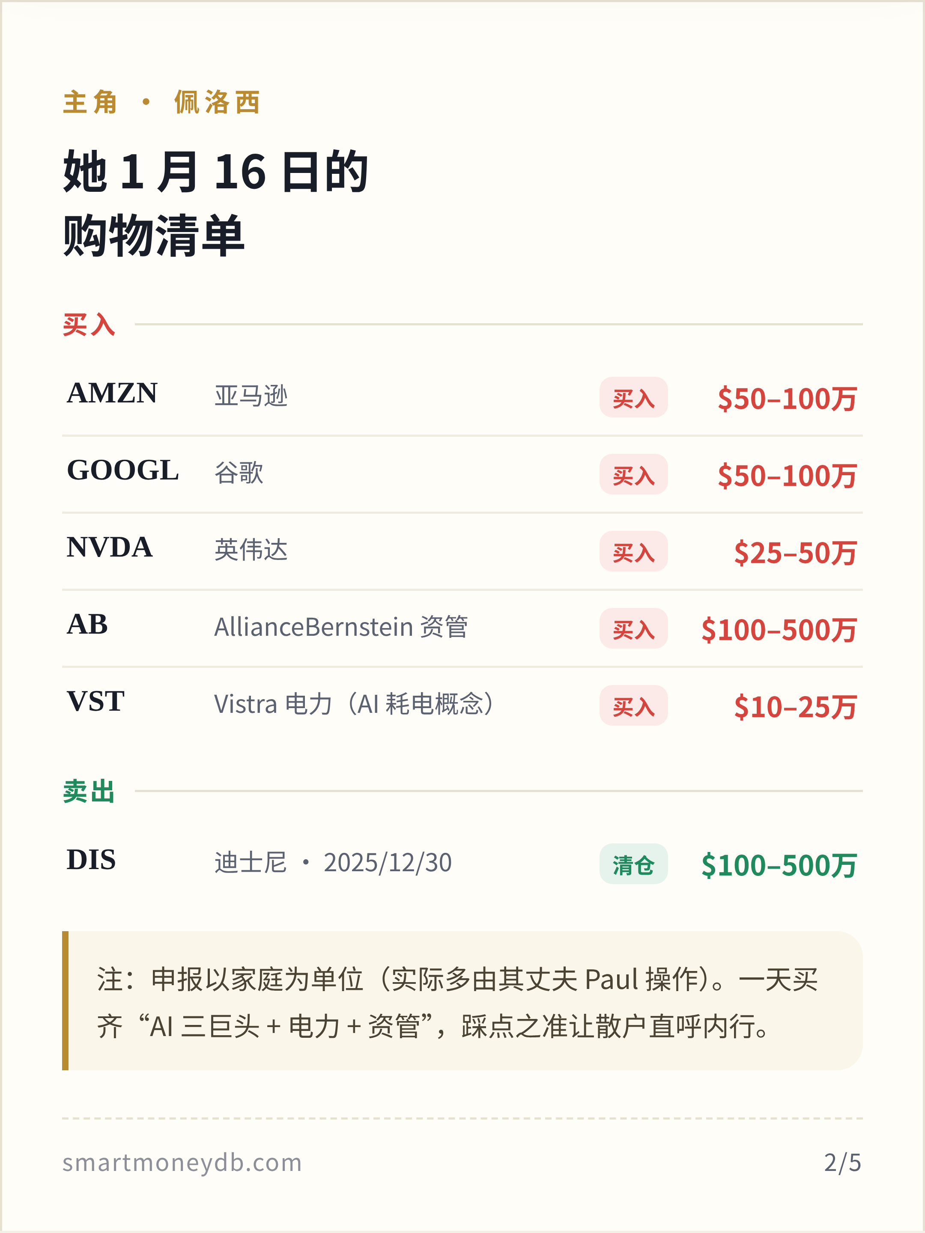Click the red 买入 section header
Viewport: 925px width, 1233px height.
click(x=89, y=325)
